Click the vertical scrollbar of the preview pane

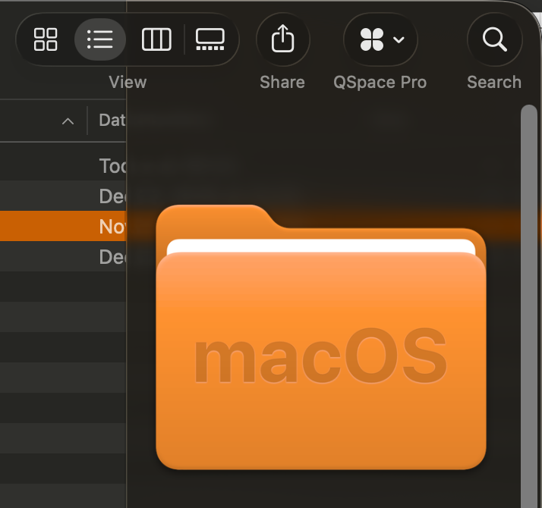coord(528,306)
